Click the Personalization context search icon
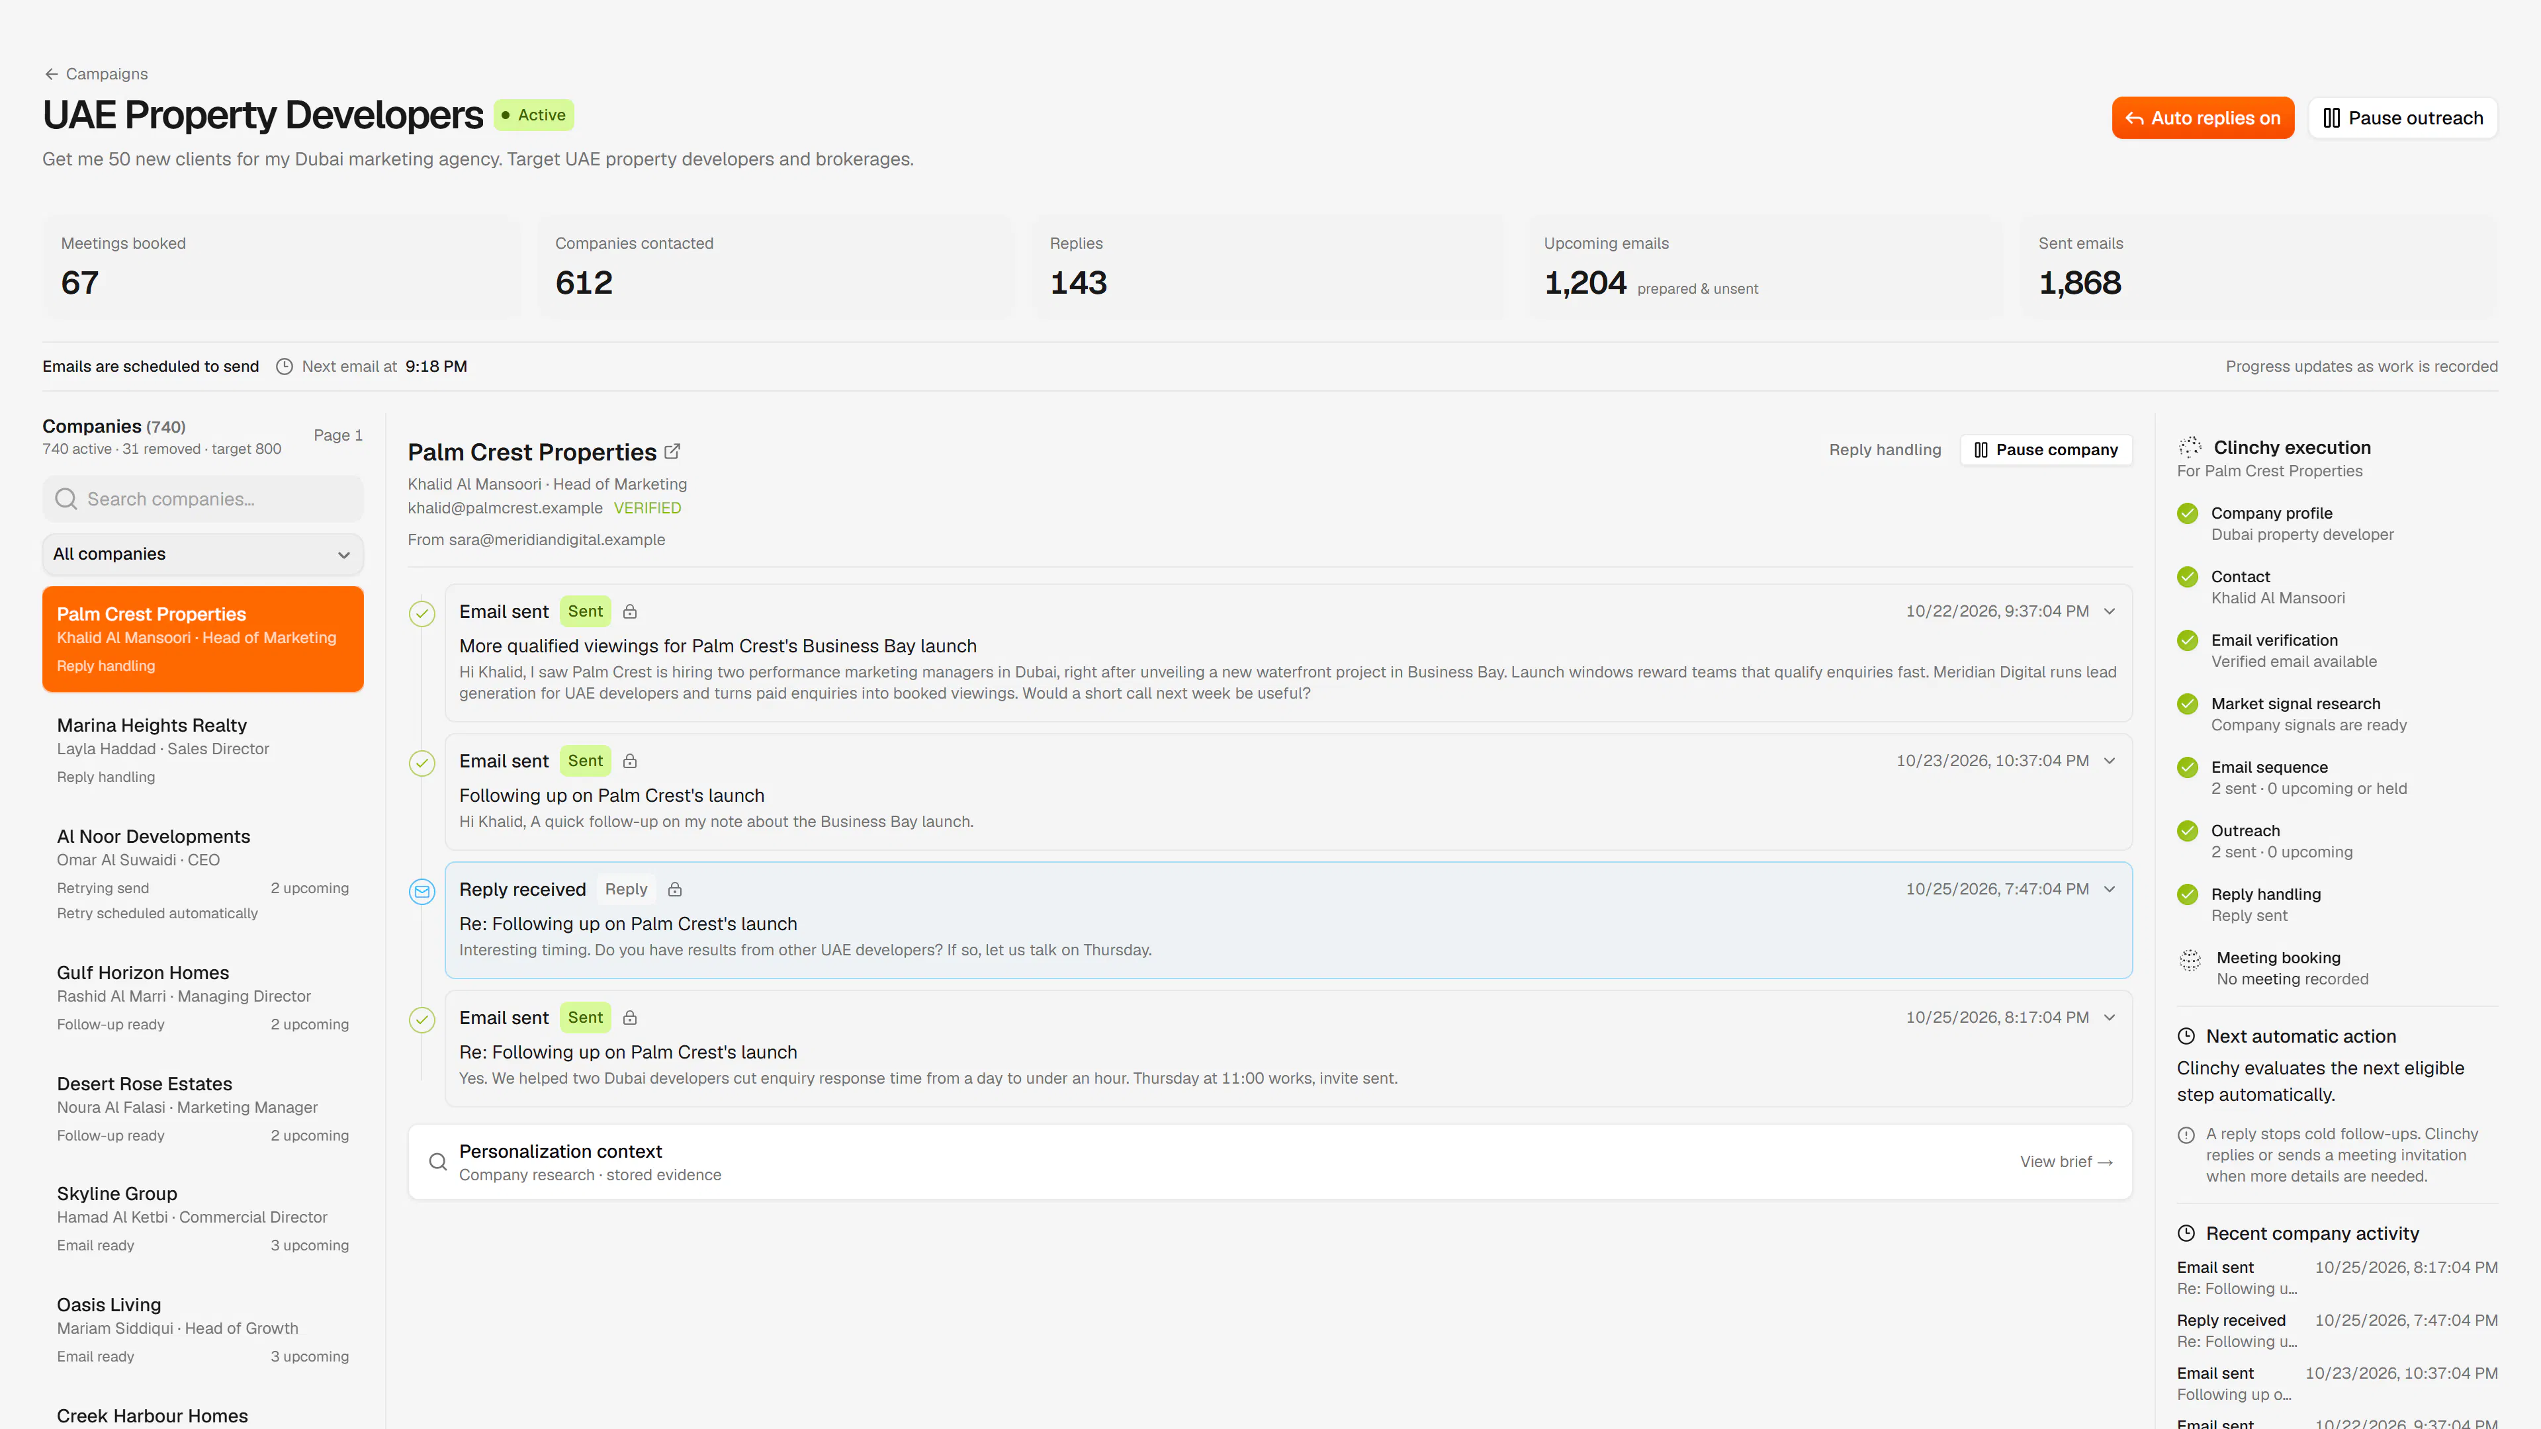2541x1429 pixels. coord(438,1162)
